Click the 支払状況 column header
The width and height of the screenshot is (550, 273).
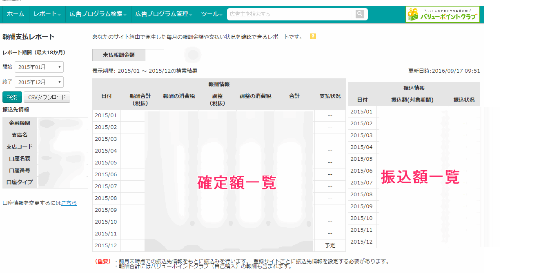click(x=330, y=96)
